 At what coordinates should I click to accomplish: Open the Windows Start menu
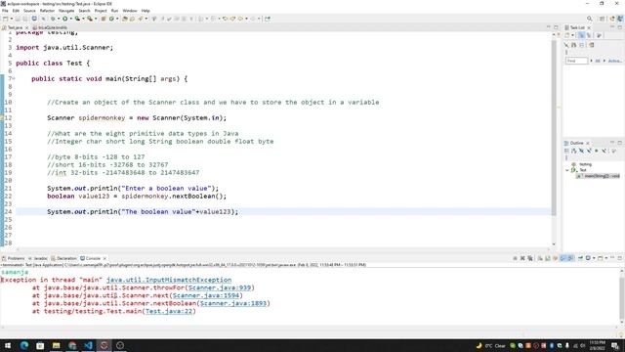point(8,345)
